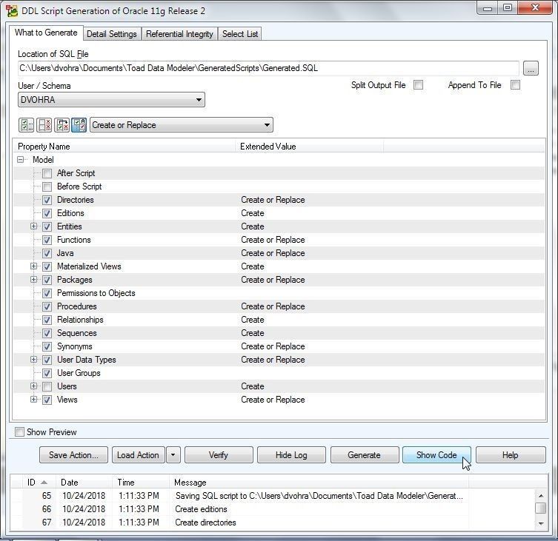Image resolution: width=558 pixels, height=541 pixels.
Task: Click the Save Action button
Action: pos(73,455)
